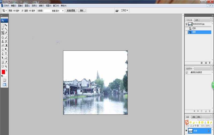Open the 像素/英寸 resolution unit dropdown

tap(58, 11)
